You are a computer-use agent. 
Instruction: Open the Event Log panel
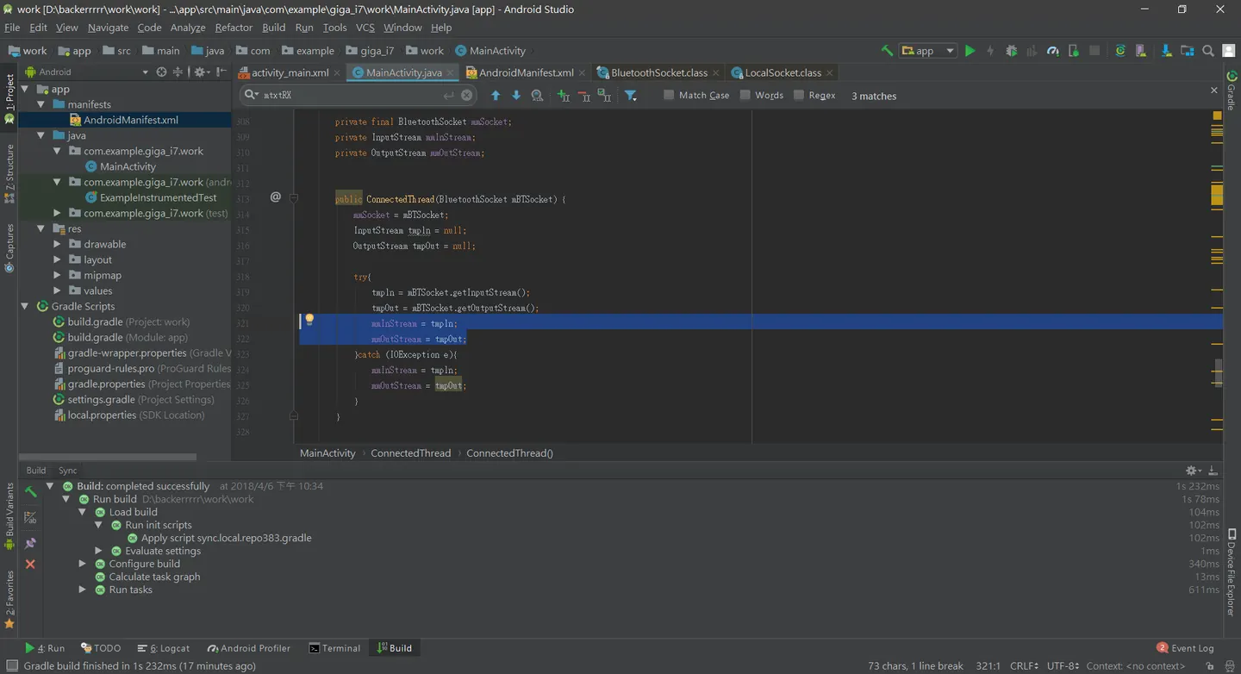[1185, 648]
